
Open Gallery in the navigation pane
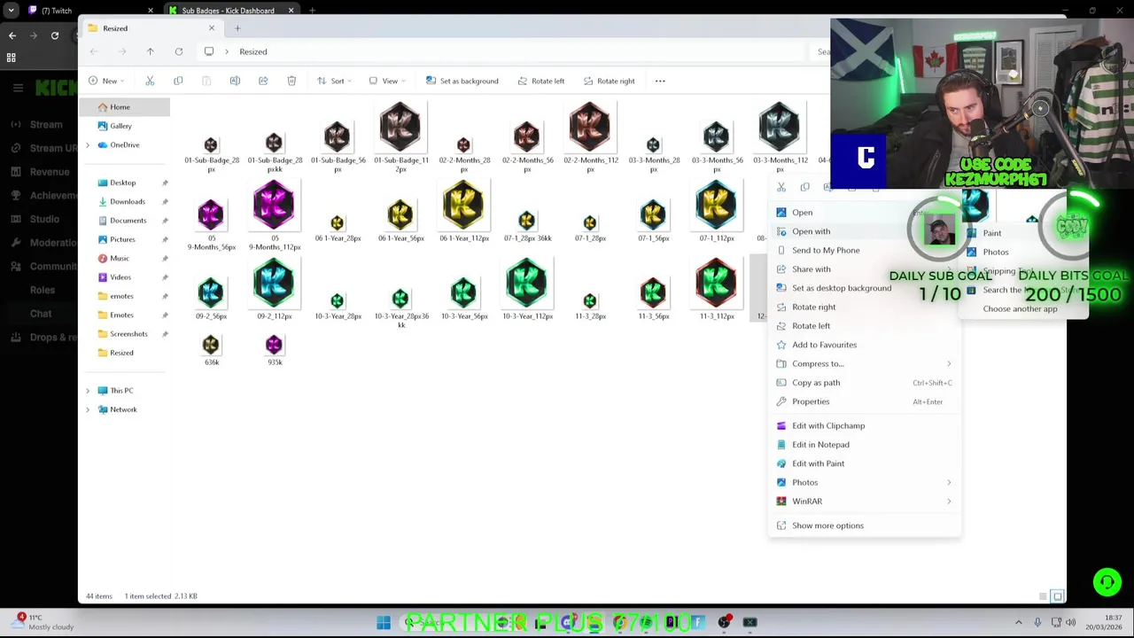click(120, 126)
